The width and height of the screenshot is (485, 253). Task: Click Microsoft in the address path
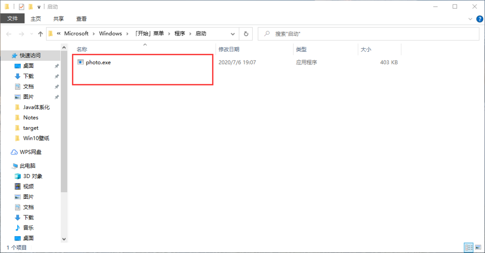click(x=76, y=34)
